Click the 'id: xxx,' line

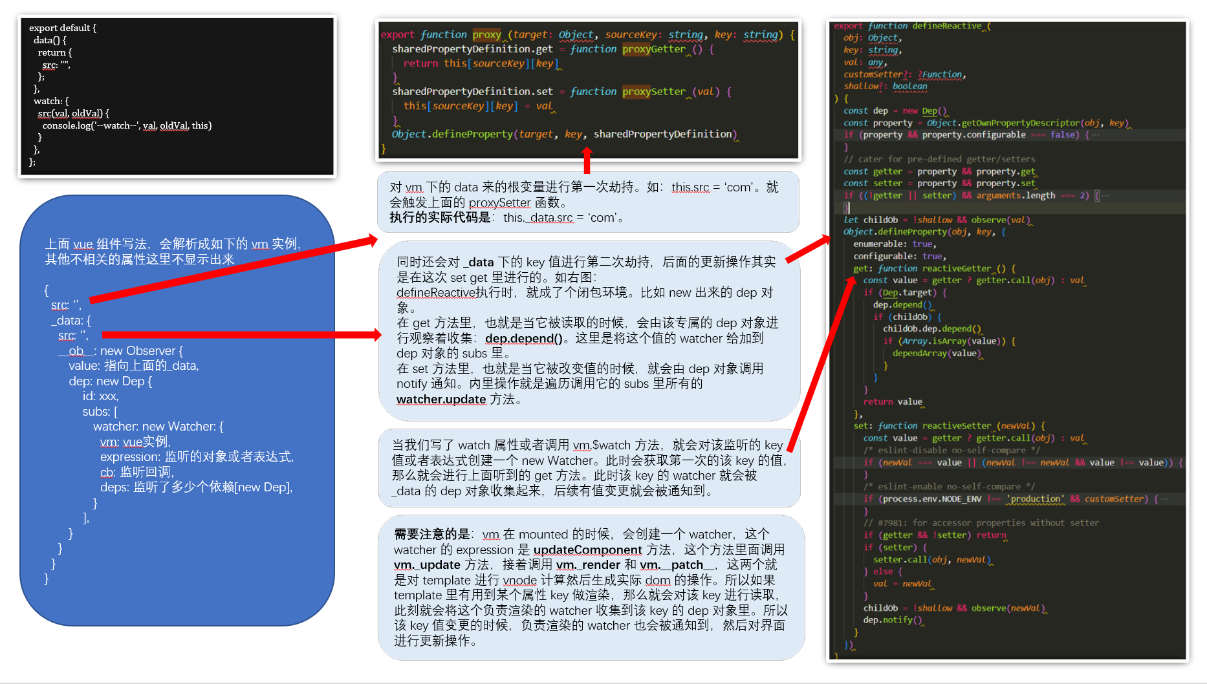tap(100, 396)
